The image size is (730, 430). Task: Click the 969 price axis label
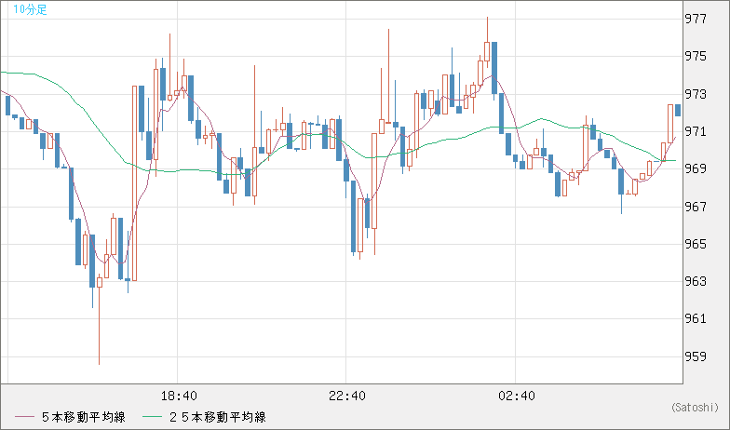pyautogui.click(x=696, y=169)
